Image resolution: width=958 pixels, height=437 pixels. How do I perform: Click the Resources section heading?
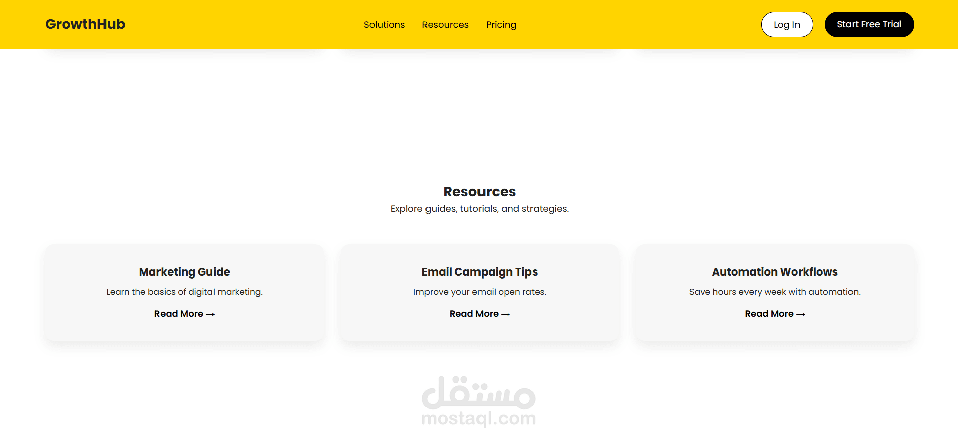pyautogui.click(x=480, y=192)
